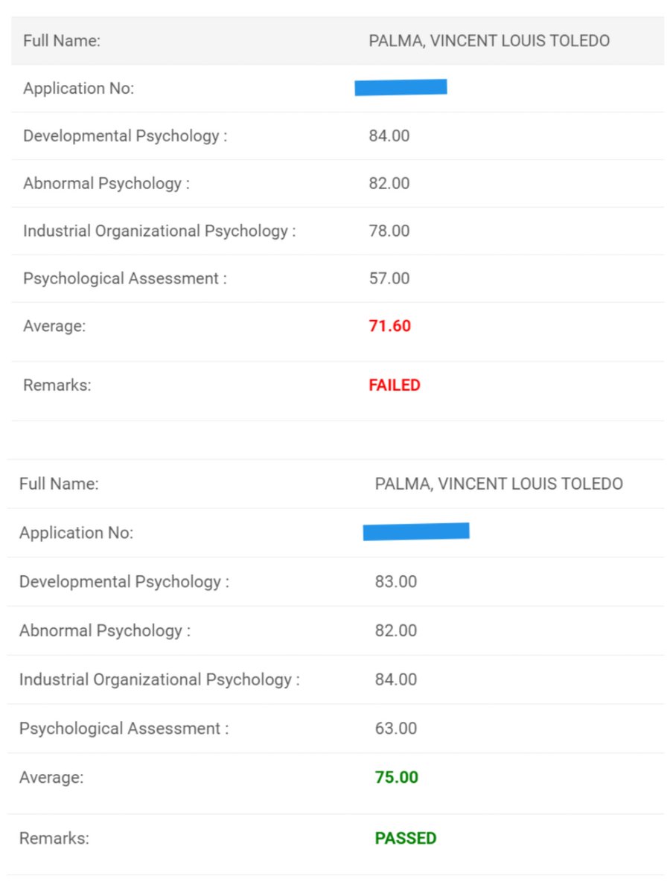
Task: Click the "Remarks:" label beside PASSED
Action: pyautogui.click(x=54, y=838)
